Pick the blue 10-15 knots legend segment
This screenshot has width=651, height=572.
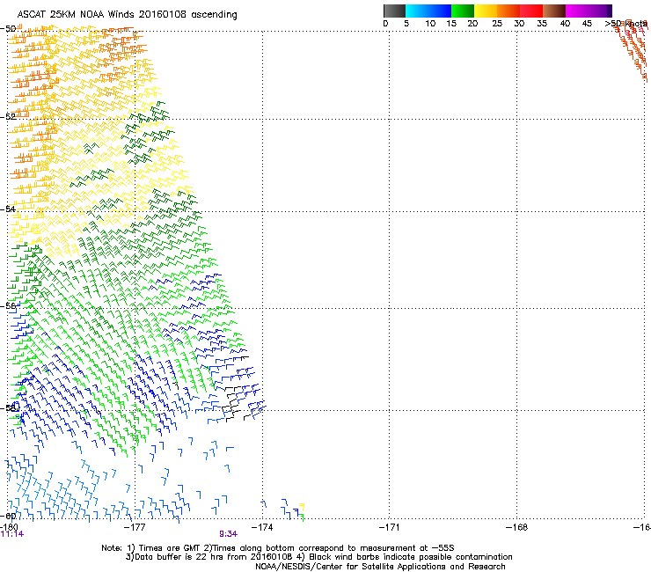[440, 11]
